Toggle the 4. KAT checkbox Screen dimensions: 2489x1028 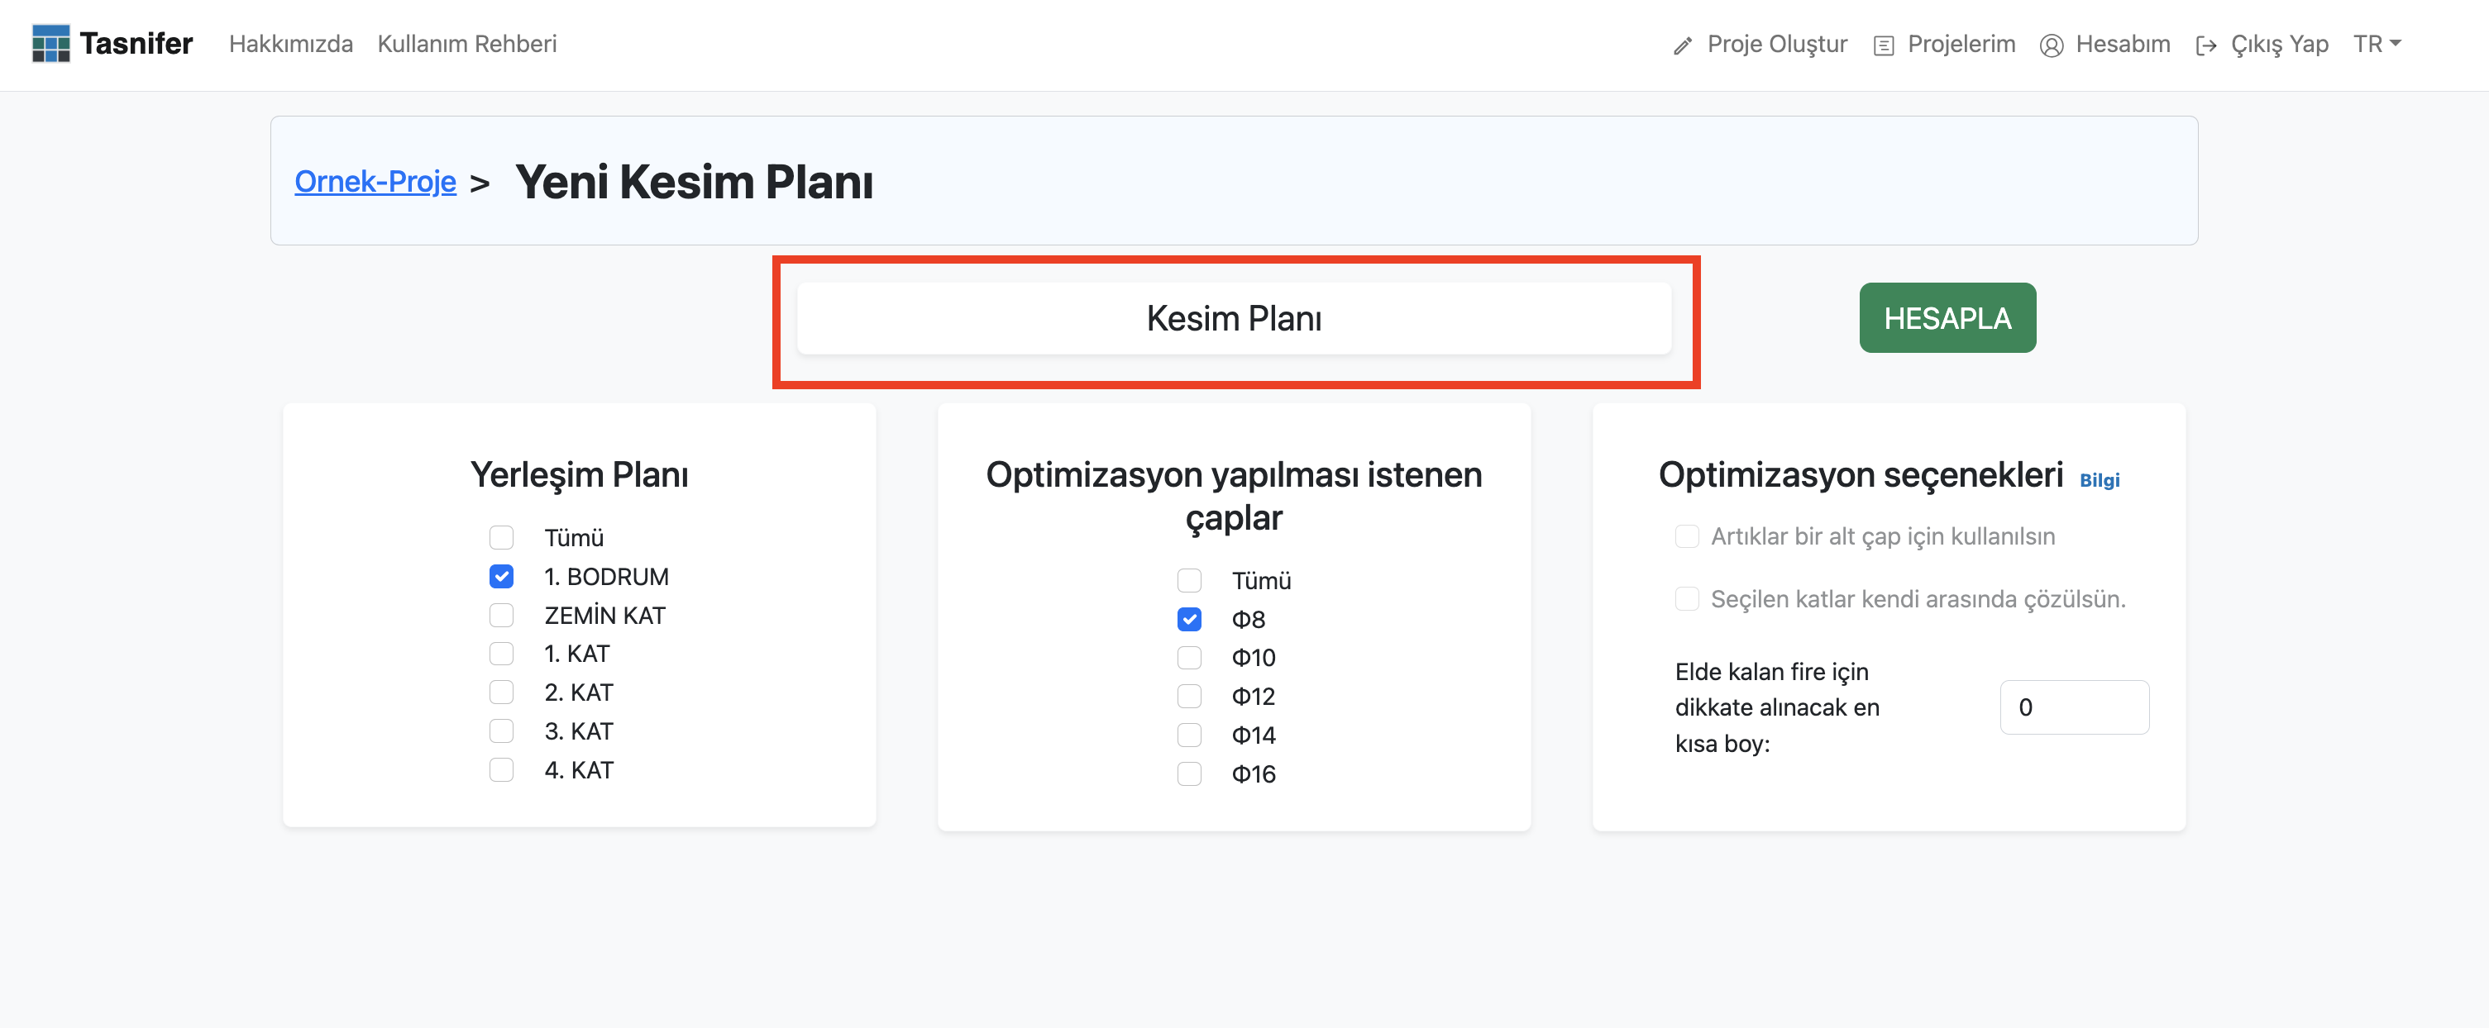(501, 769)
